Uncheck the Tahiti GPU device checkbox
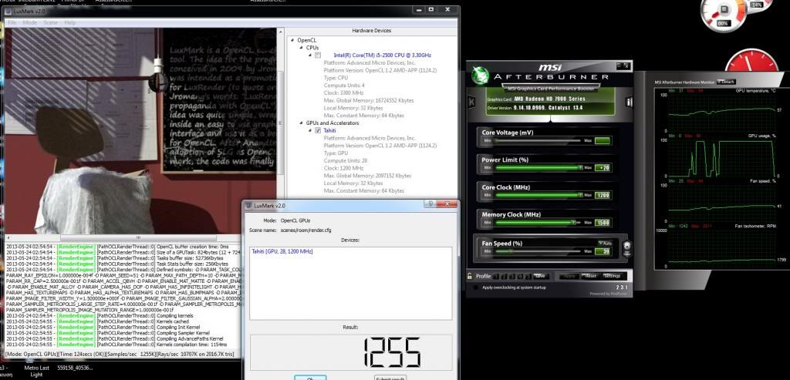This screenshot has width=790, height=380. [318, 131]
